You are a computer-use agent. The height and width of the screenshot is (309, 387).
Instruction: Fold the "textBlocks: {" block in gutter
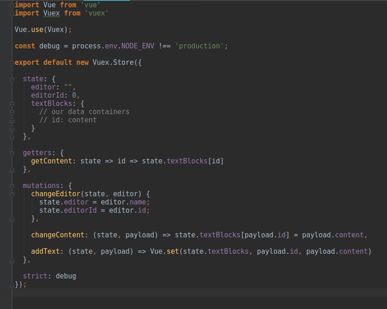[12, 104]
